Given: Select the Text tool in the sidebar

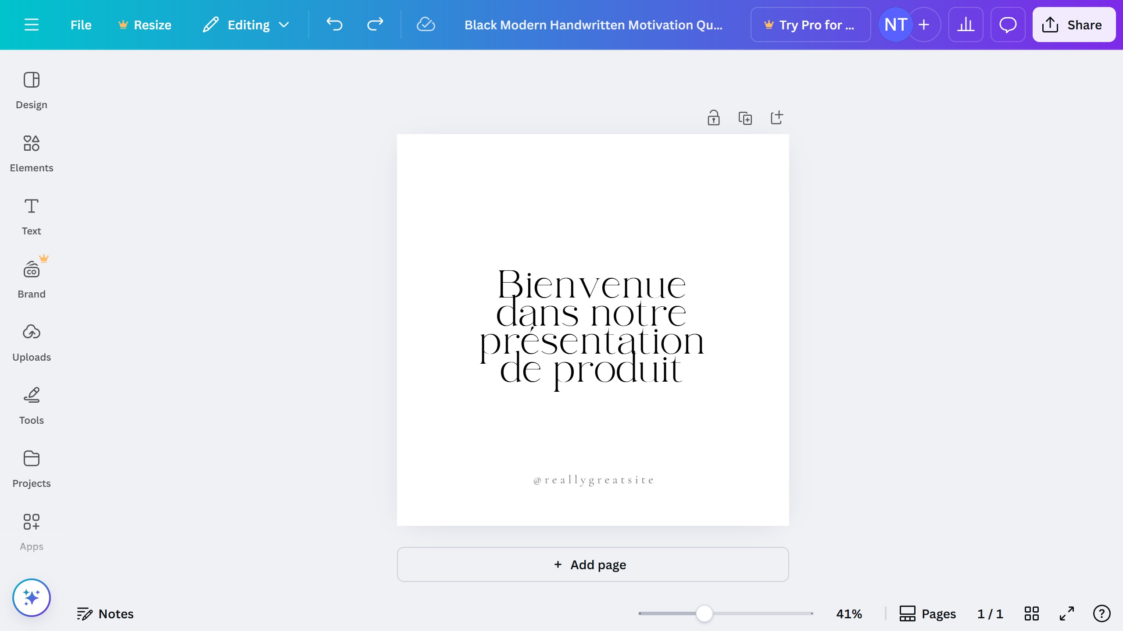Looking at the screenshot, I should tap(31, 216).
